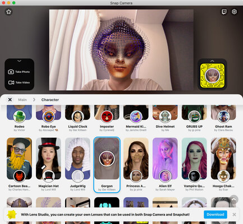Click the Take Photo camera icon
This screenshot has width=243, height=224.
[11, 72]
